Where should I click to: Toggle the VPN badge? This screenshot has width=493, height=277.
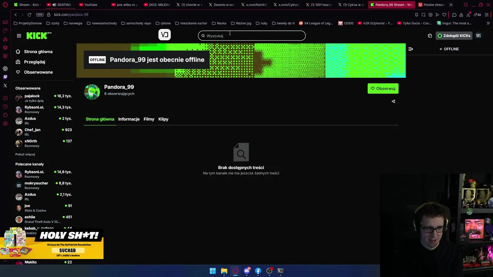tap(40, 15)
